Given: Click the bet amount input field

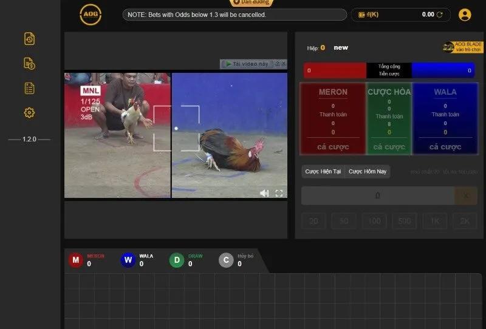Looking at the screenshot, I should pyautogui.click(x=377, y=195).
